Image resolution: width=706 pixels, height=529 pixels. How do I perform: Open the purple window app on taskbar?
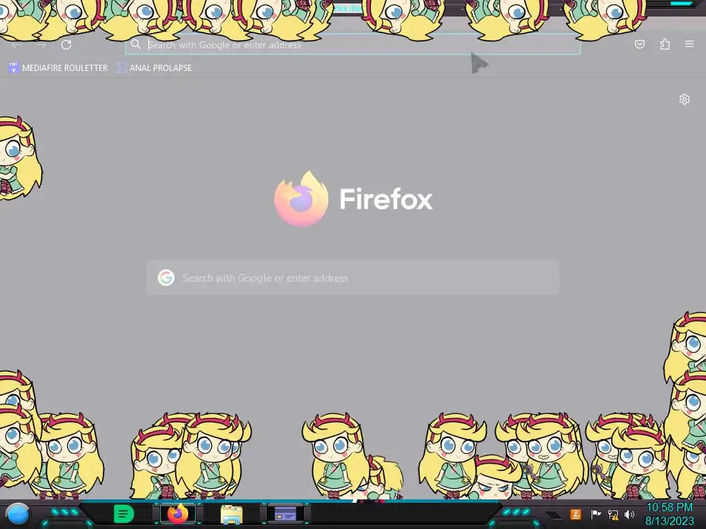285,514
